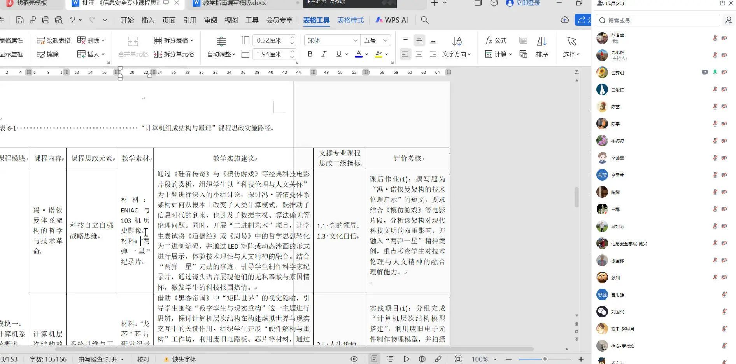The height and width of the screenshot is (364, 736).
Task: Toggle italic formatting button
Action: point(324,54)
